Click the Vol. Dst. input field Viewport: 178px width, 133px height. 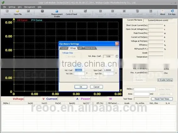point(79,74)
